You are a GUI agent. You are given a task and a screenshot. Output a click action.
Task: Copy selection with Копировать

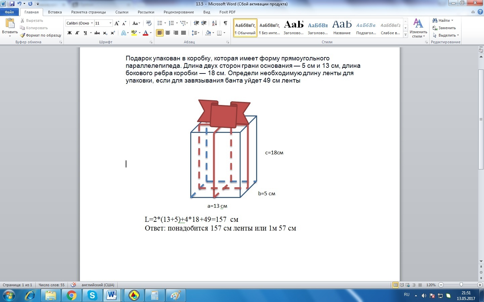pyautogui.click(x=34, y=28)
